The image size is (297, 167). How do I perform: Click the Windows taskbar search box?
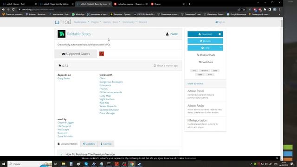30,164
